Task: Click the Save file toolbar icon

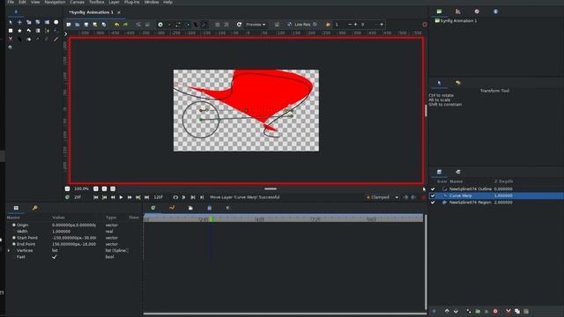Action: pos(86,25)
